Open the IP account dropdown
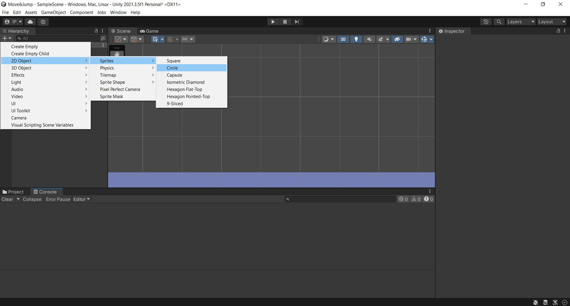Screen dimensions: 570x306 coord(13,22)
